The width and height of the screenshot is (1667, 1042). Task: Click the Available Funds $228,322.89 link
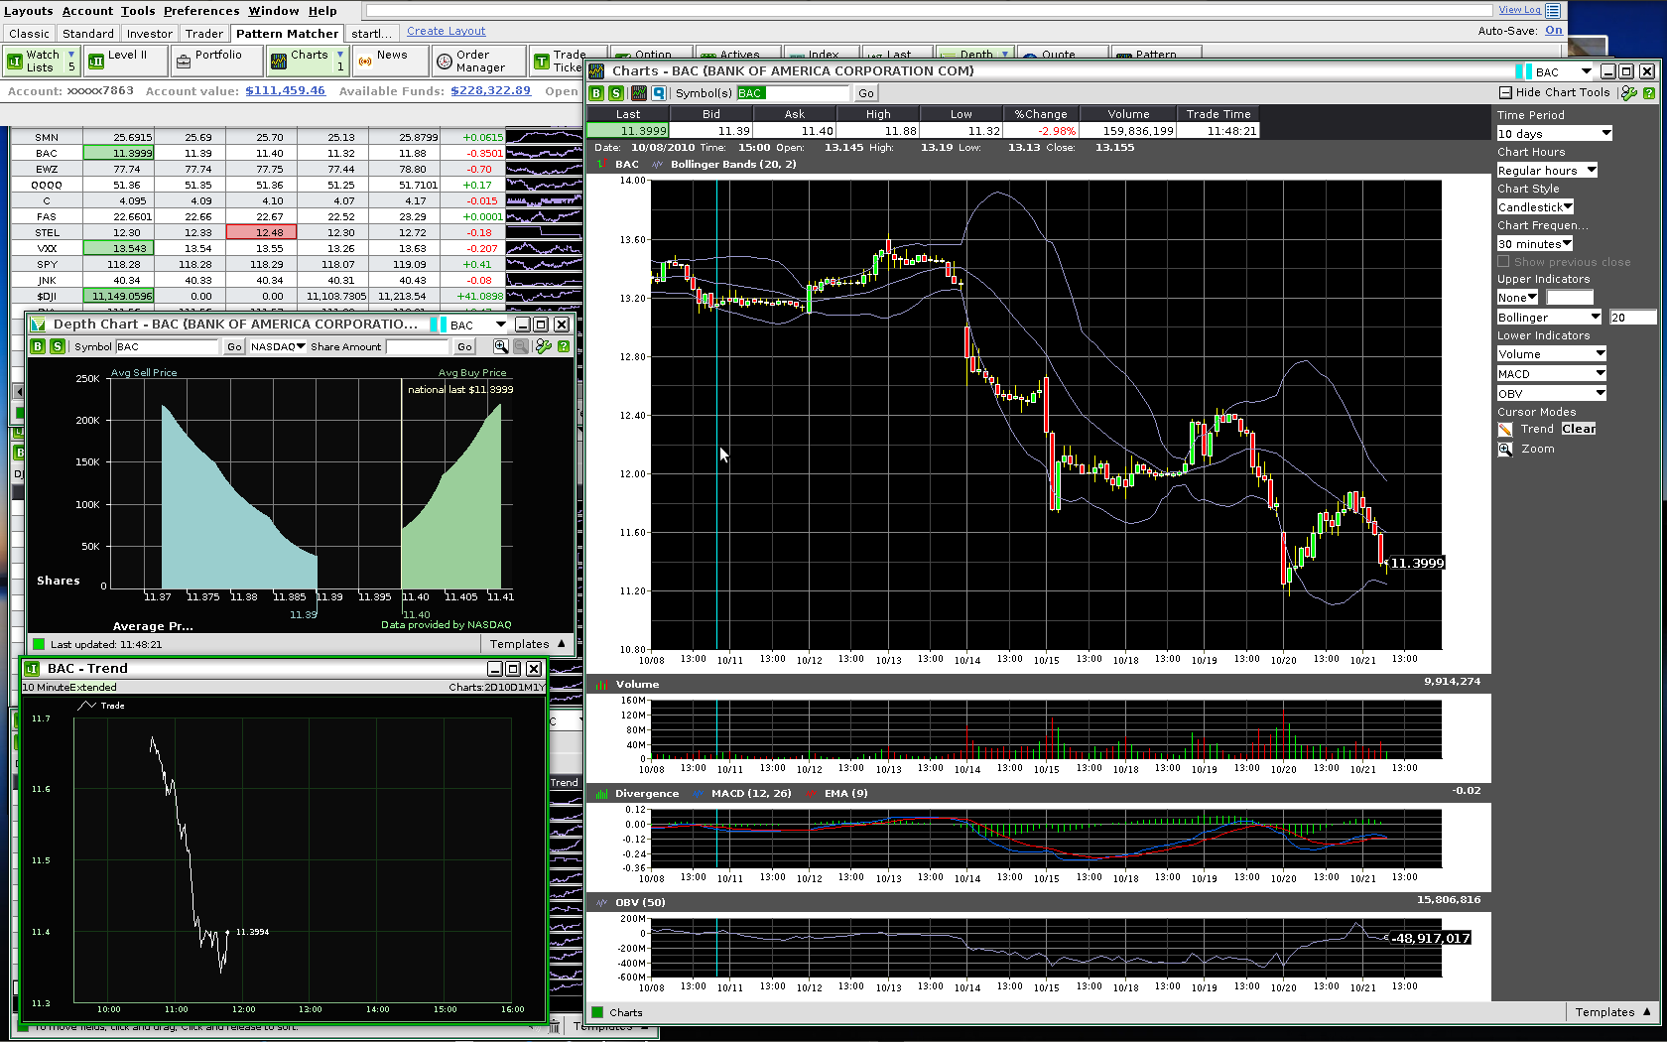[490, 90]
